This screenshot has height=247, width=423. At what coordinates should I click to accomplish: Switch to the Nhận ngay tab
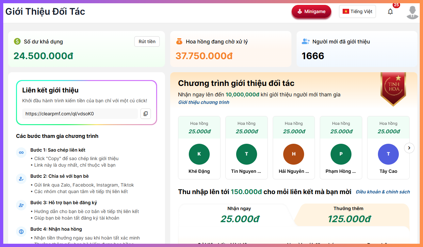click(239, 215)
